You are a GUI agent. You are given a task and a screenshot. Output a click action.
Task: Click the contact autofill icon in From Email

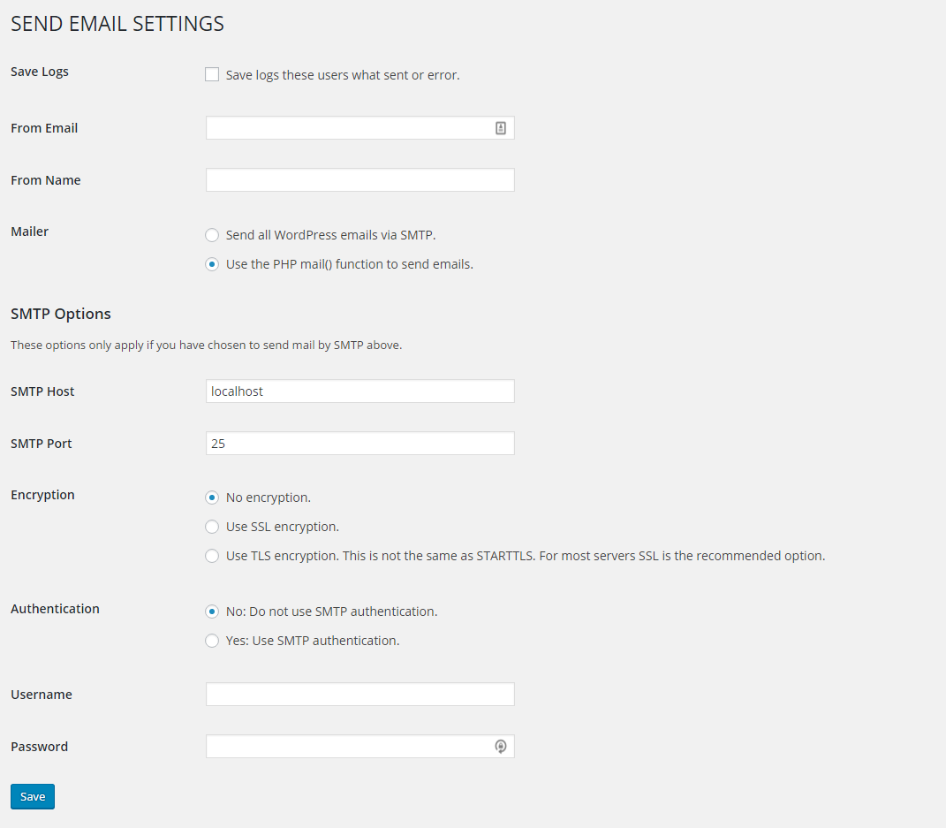501,128
